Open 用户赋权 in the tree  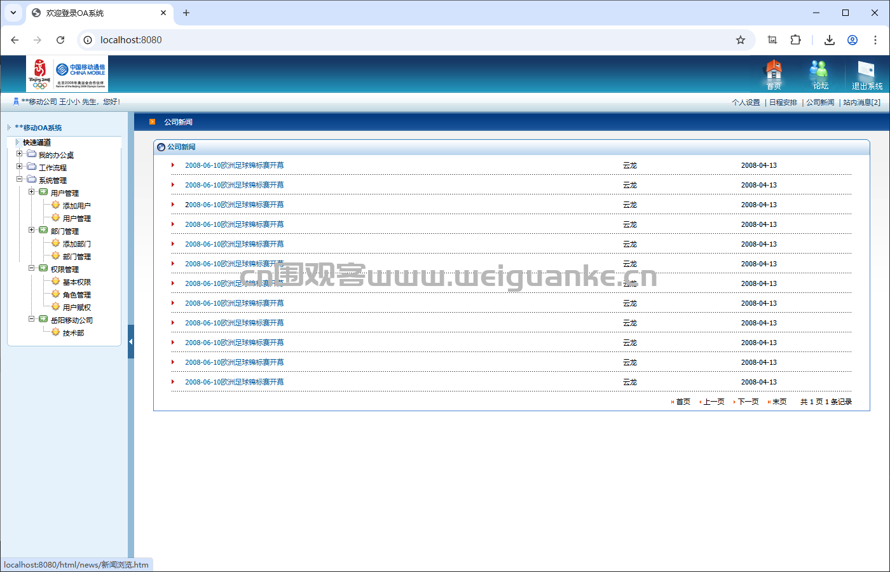click(x=77, y=308)
